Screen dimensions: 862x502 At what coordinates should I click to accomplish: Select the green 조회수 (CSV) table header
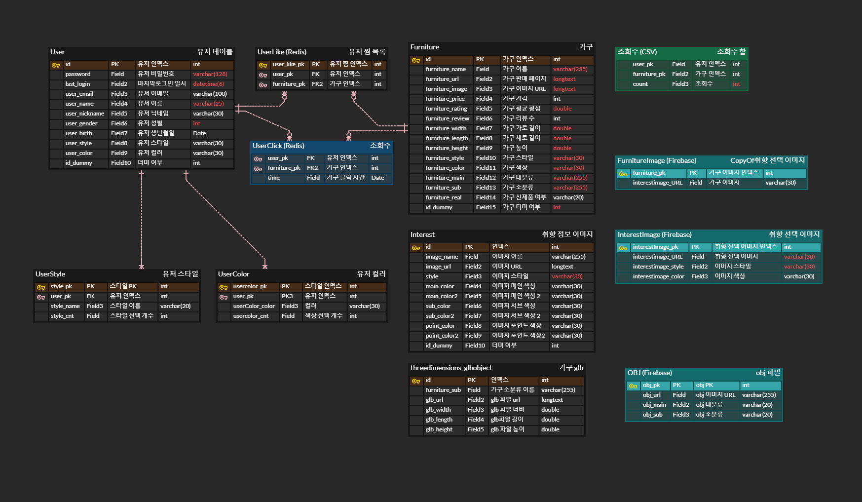pyautogui.click(x=682, y=52)
